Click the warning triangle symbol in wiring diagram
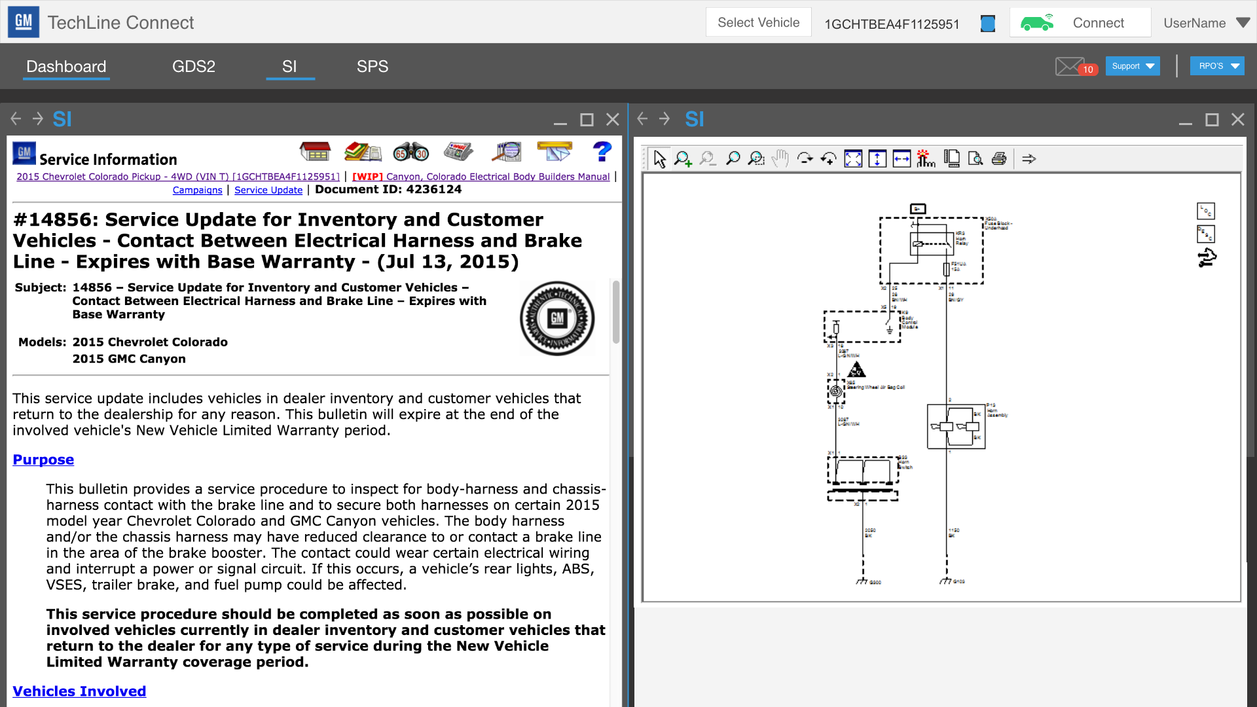The width and height of the screenshot is (1257, 707). click(856, 370)
